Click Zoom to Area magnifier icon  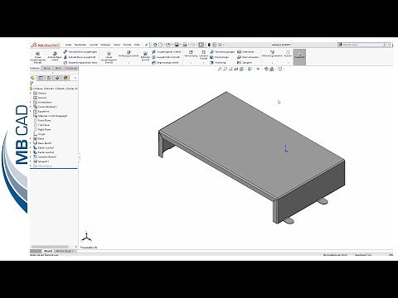coord(225,69)
